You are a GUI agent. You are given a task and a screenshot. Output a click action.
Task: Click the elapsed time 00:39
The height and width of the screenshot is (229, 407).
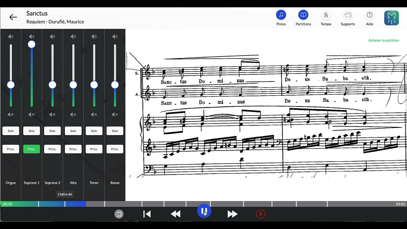pos(7,204)
